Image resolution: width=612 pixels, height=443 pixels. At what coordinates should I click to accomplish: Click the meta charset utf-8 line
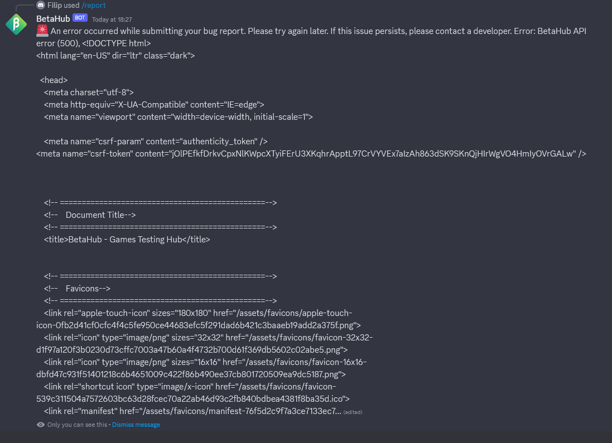click(x=89, y=93)
